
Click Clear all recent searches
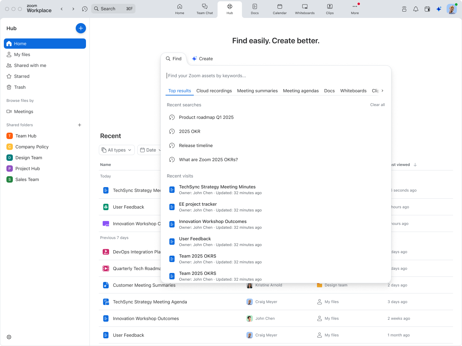point(377,105)
